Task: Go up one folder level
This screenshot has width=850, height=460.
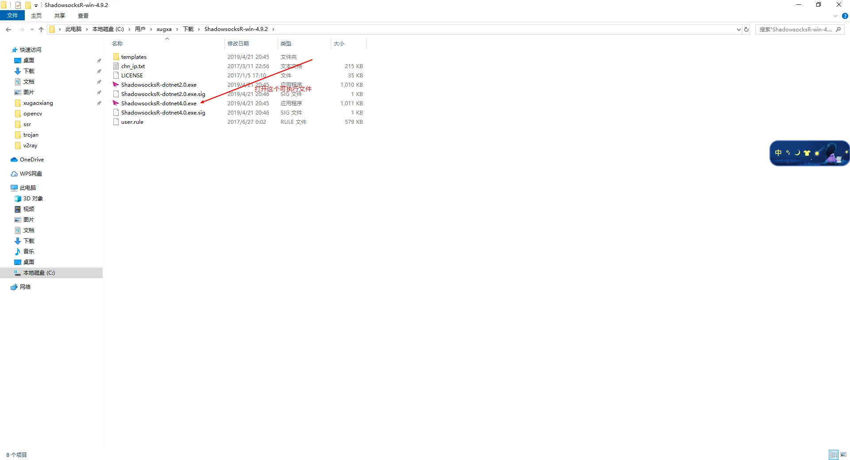Action: (41, 29)
